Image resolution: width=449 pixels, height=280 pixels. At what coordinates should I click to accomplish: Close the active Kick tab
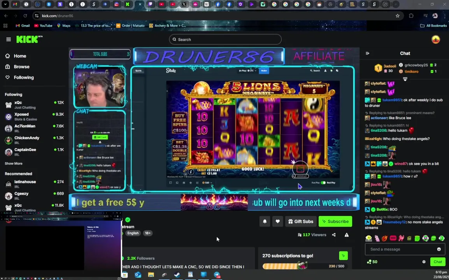(x=140, y=4)
